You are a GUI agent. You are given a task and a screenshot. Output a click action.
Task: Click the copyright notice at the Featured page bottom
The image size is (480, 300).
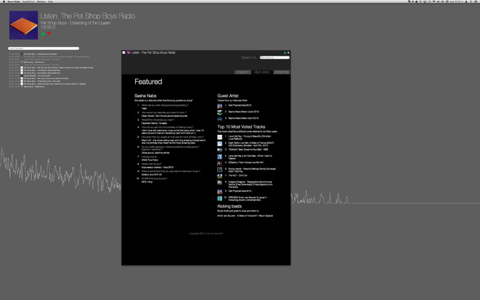tap(206, 233)
